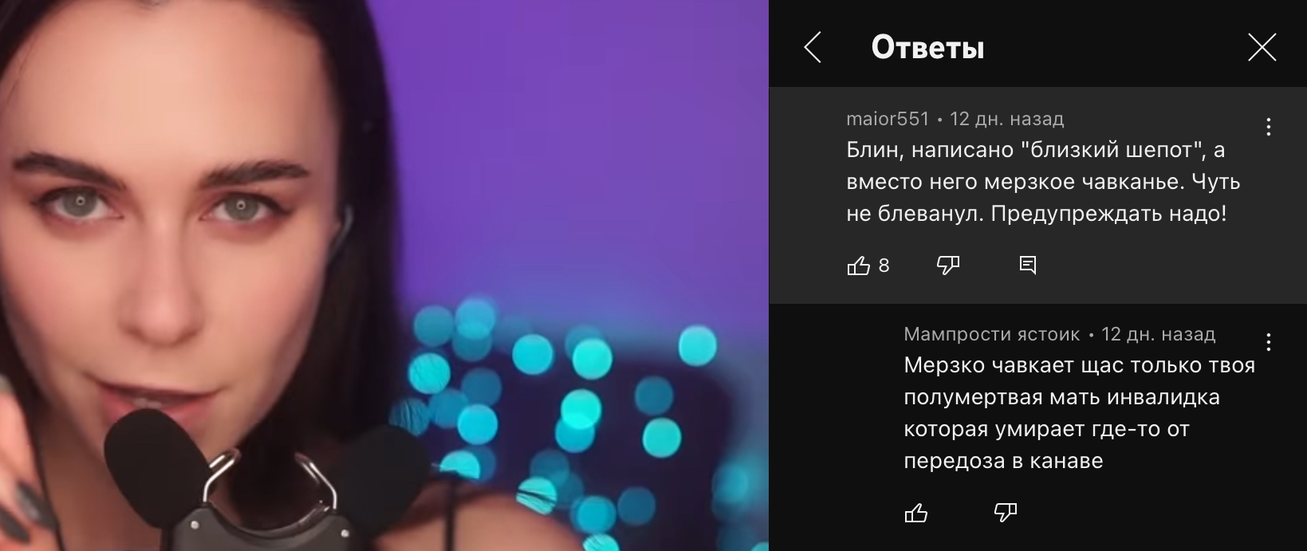Viewport: 1307px width, 551px height.
Task: Select the comment text about близкий шепот
Action: coord(1043,182)
